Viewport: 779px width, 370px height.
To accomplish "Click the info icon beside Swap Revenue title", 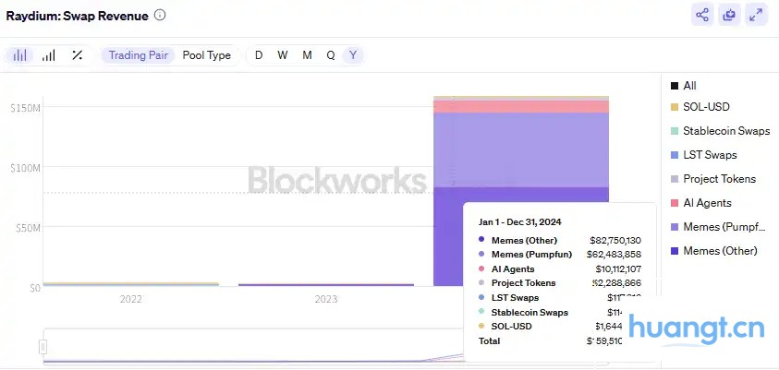I will (x=161, y=16).
